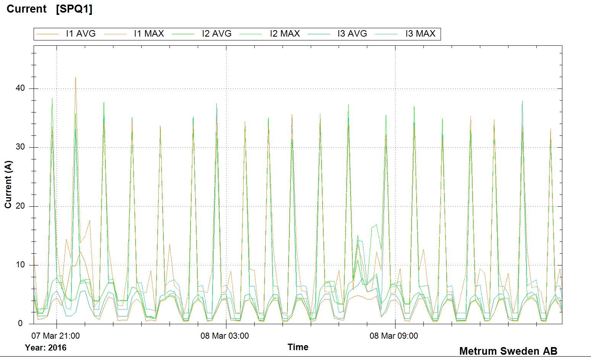Click the I2 MAX legend label
591x357 pixels.
[284, 34]
